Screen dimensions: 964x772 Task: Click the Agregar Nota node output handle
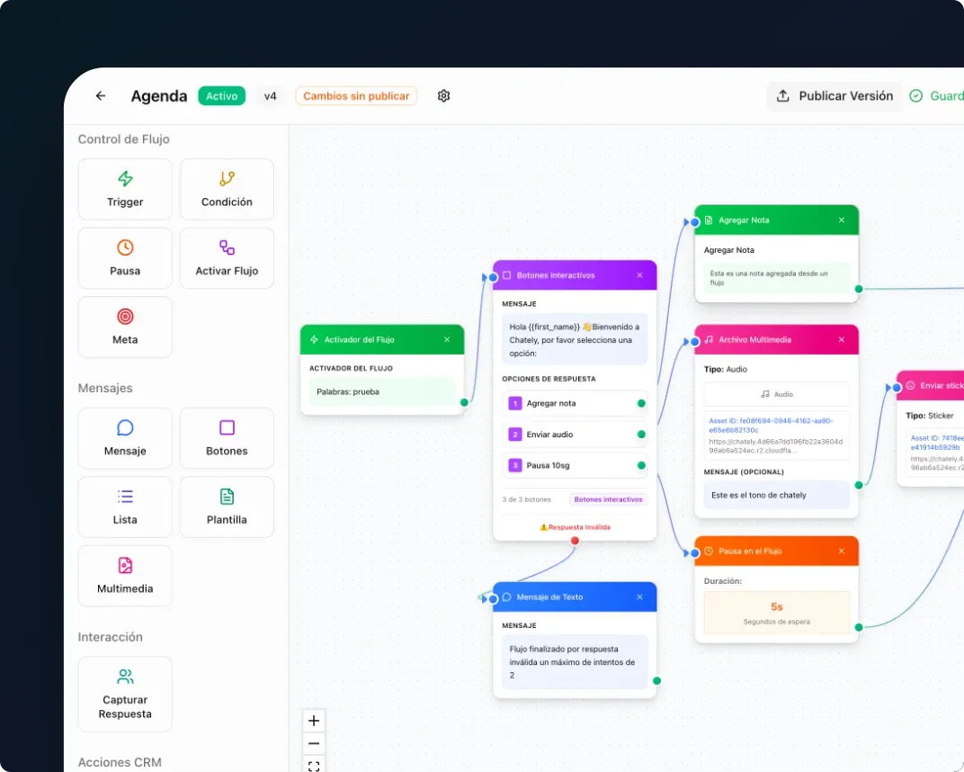tap(859, 289)
